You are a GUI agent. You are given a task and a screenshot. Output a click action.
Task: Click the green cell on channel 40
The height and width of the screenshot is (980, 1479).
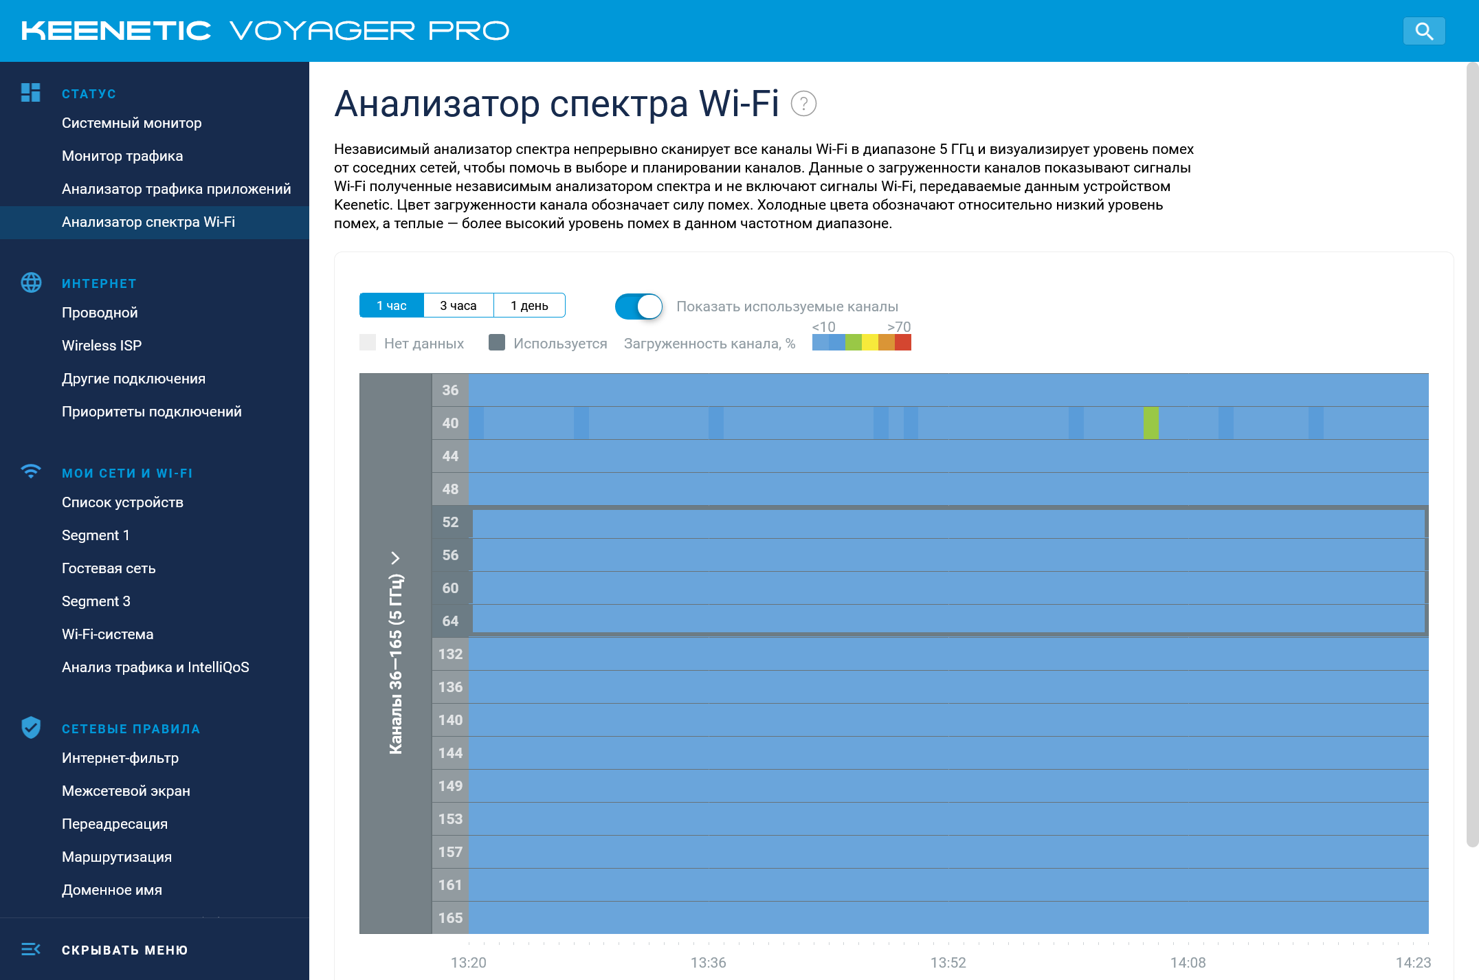click(x=1150, y=423)
